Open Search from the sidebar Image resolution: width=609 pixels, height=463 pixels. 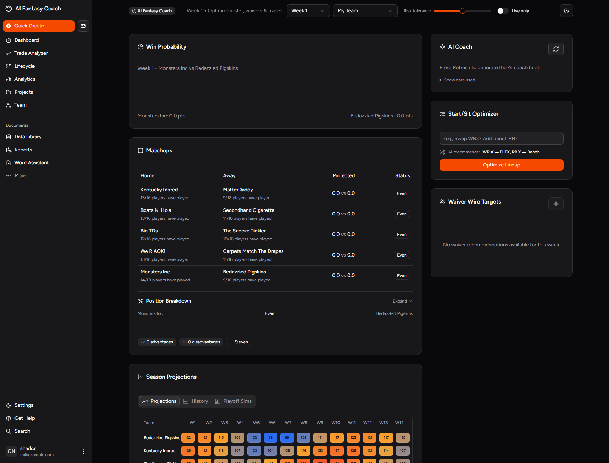click(22, 431)
